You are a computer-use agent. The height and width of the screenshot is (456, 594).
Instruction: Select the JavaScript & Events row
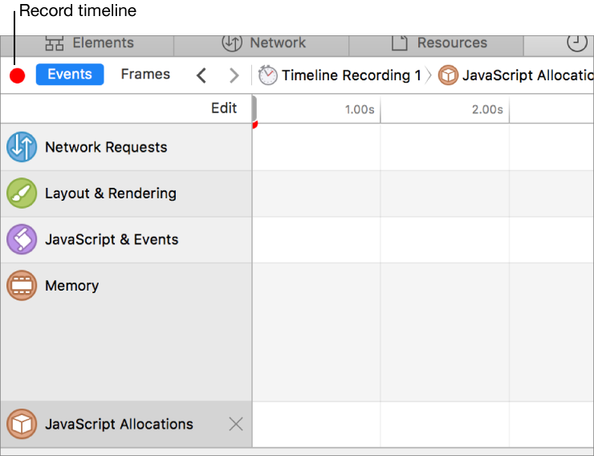pos(126,240)
